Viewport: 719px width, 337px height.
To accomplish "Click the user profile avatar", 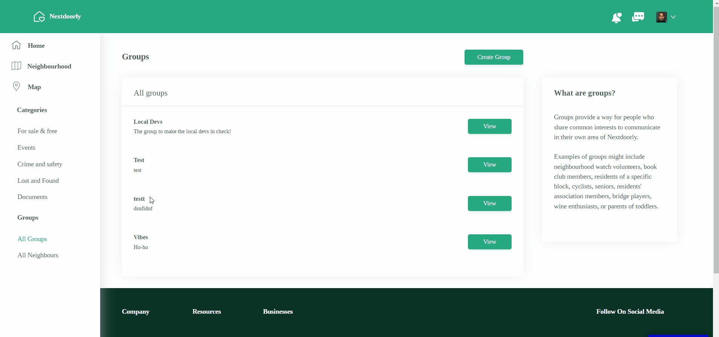I will (661, 17).
